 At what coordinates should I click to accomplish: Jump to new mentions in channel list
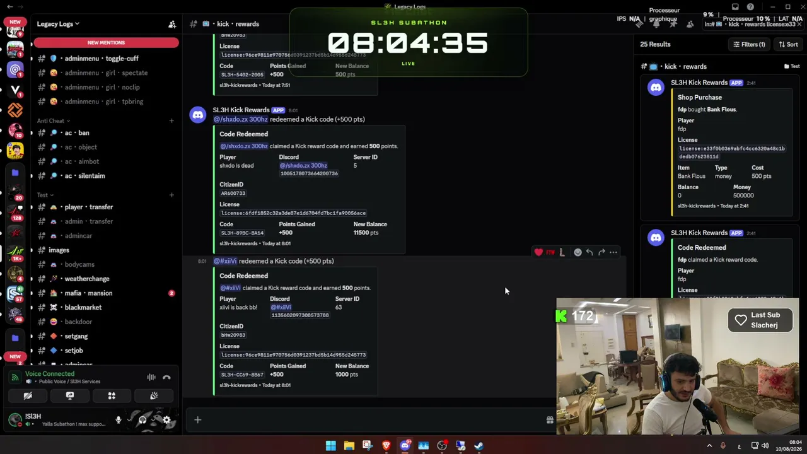point(106,42)
